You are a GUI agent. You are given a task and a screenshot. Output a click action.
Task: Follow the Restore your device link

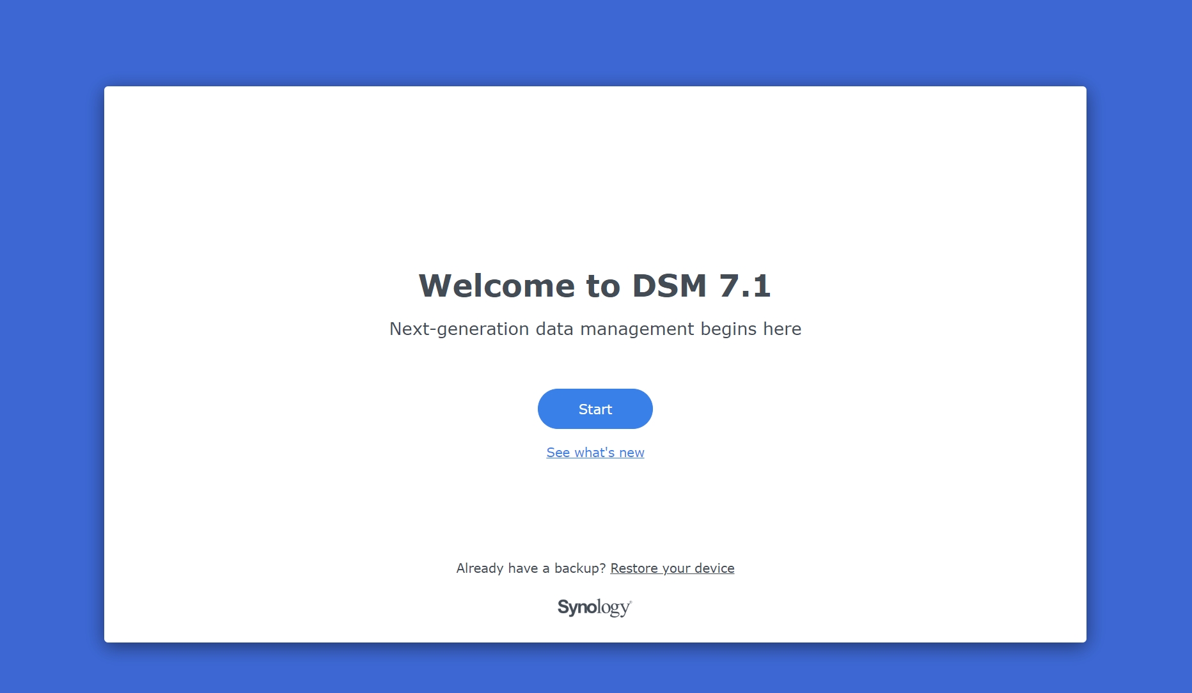click(672, 568)
